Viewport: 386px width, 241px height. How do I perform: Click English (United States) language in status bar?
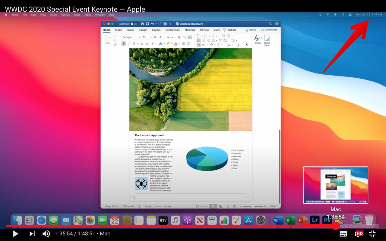point(158,206)
